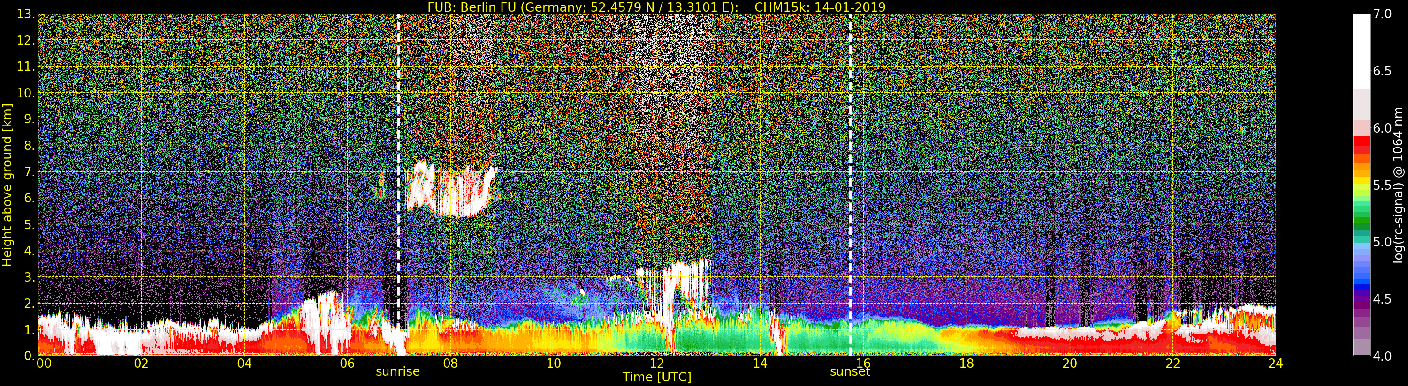
Task: Click the '11.' height axis tick label
Action: point(26,67)
